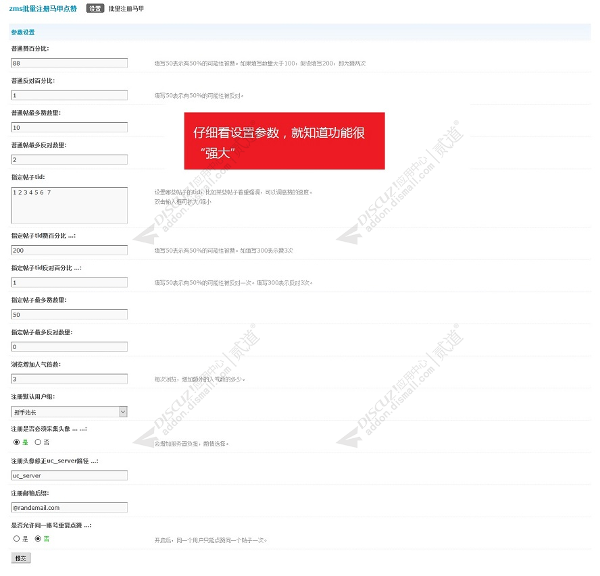Click the 指定帖子最多赞数量 field
Screen dimensions: 600x576
coord(70,315)
